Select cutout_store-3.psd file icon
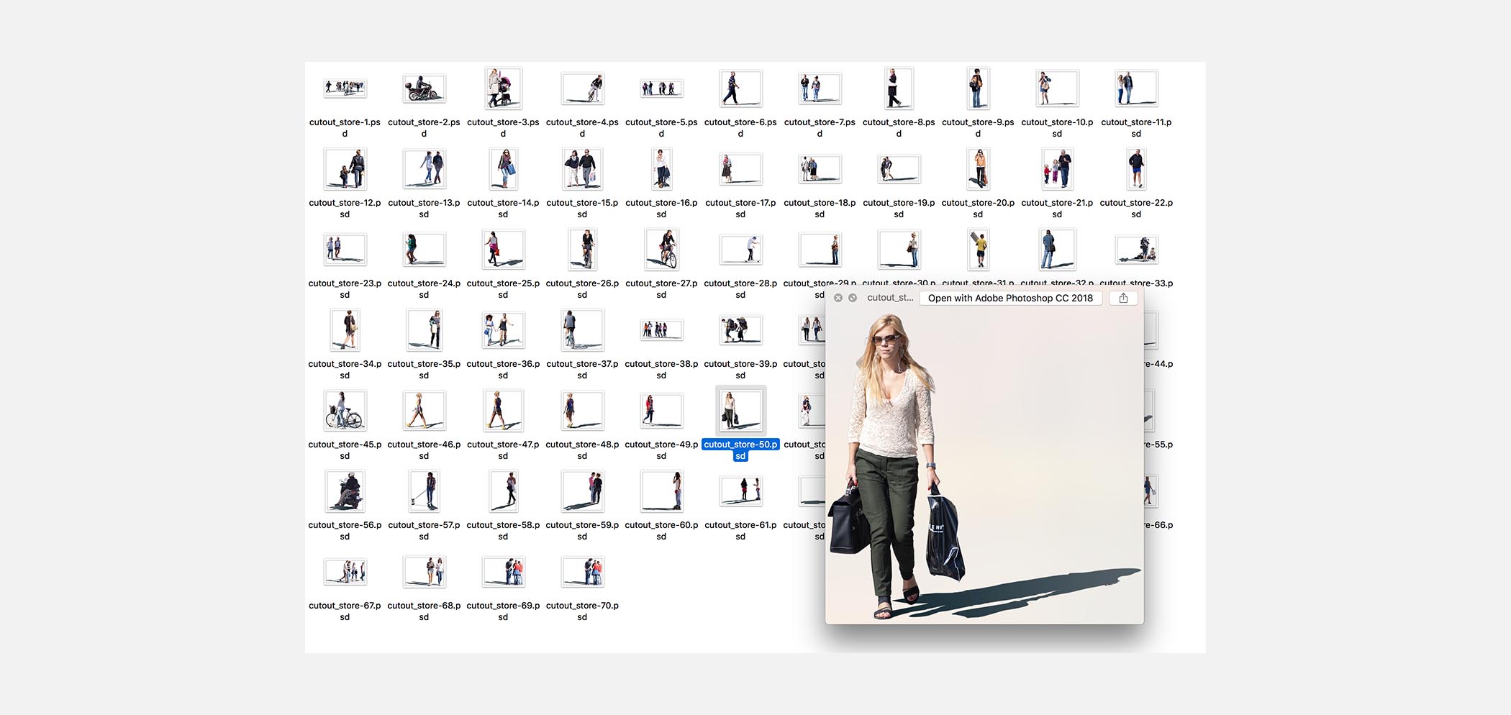This screenshot has height=715, width=1511. pyautogui.click(x=504, y=88)
